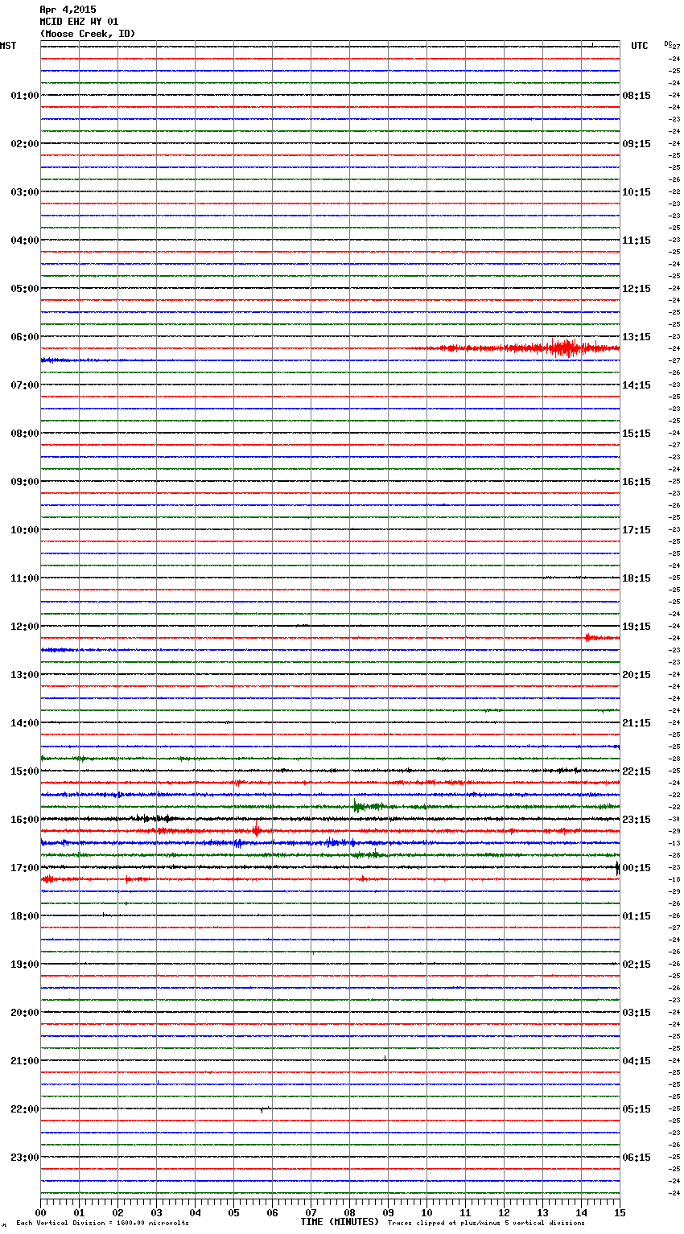Click the 'Each Vertical Division = 1600.00 microvolts' note
The width and height of the screenshot is (684, 1234).
pyautogui.click(x=102, y=1223)
